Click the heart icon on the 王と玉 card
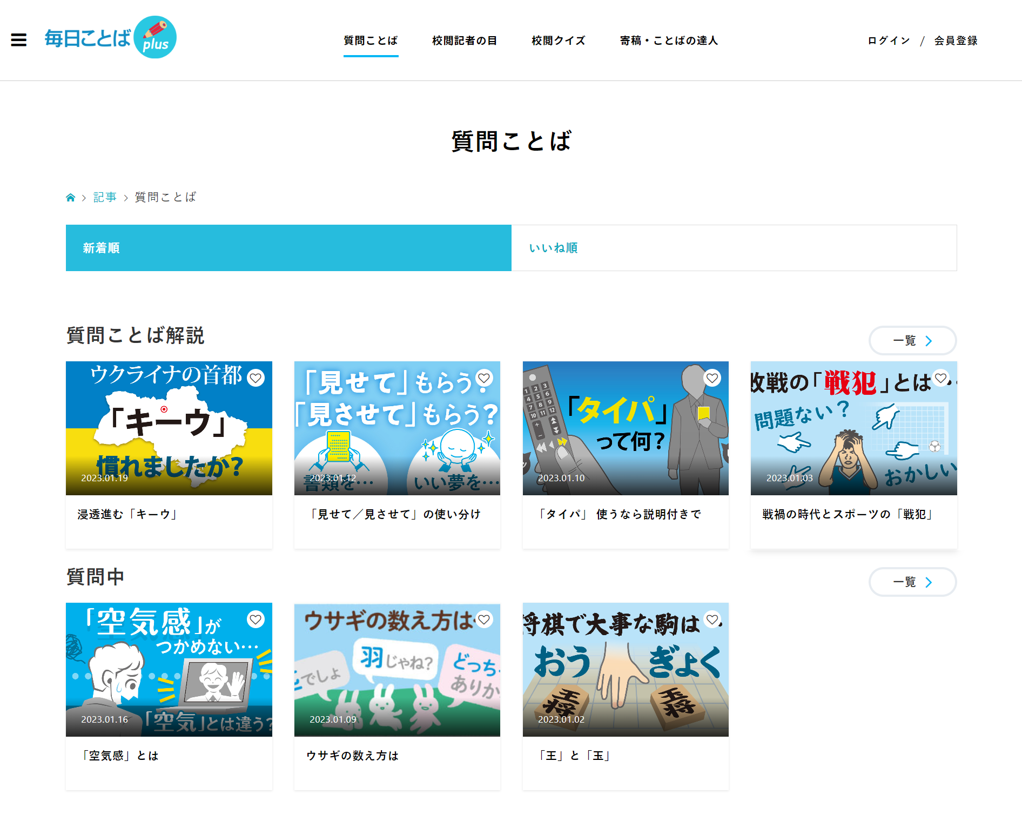The height and width of the screenshot is (815, 1022). point(712,620)
